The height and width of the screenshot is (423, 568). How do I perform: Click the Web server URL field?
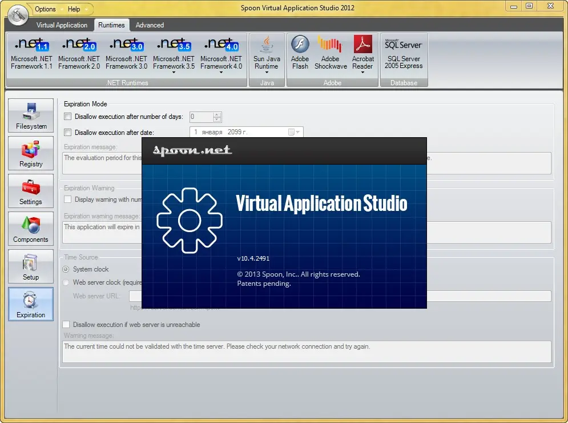tap(340, 296)
